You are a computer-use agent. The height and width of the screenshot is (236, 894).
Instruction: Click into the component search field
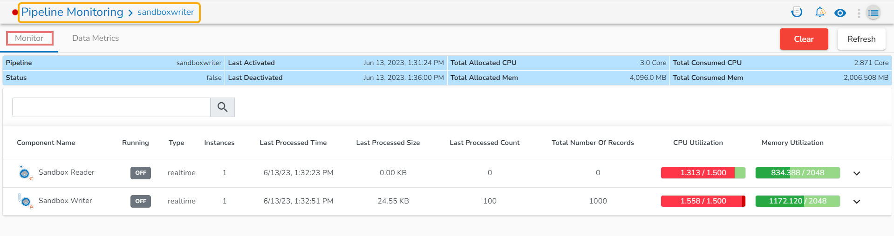(x=111, y=107)
